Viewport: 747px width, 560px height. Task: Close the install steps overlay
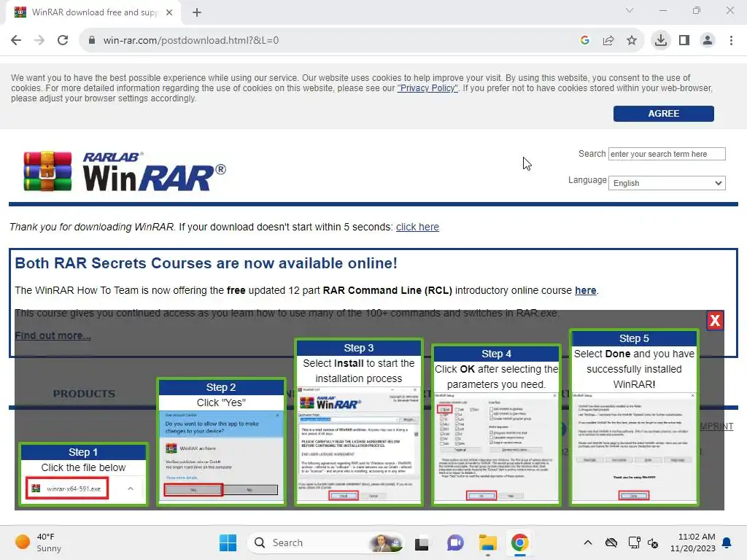point(715,321)
